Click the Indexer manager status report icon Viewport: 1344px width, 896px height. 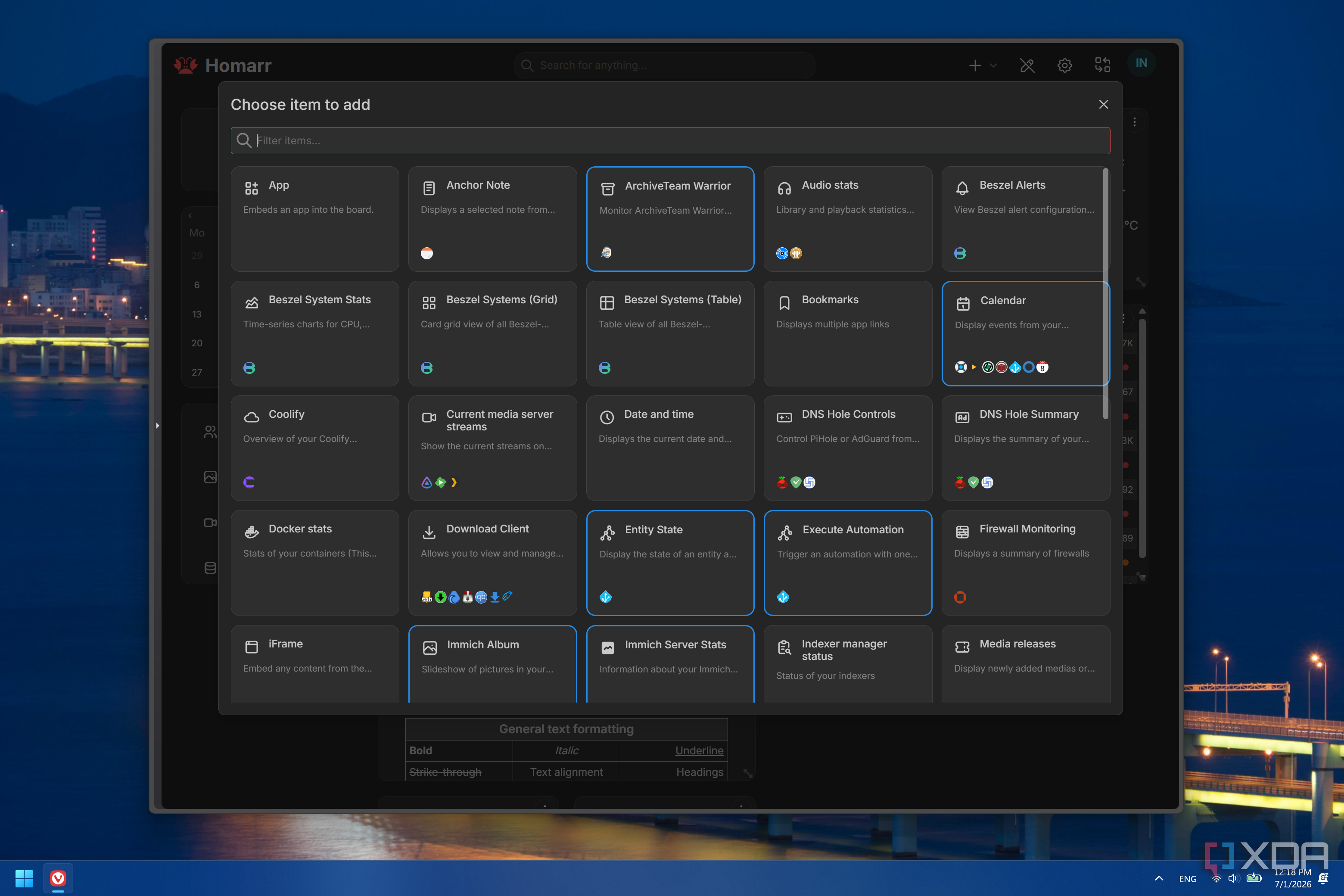click(784, 647)
